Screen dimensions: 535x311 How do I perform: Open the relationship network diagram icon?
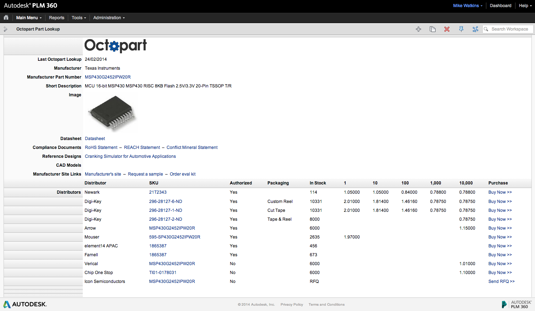coord(475,29)
